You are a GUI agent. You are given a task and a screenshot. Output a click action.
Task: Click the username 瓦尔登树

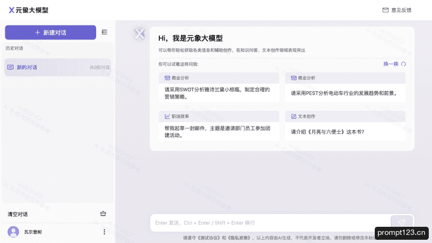tap(33, 232)
